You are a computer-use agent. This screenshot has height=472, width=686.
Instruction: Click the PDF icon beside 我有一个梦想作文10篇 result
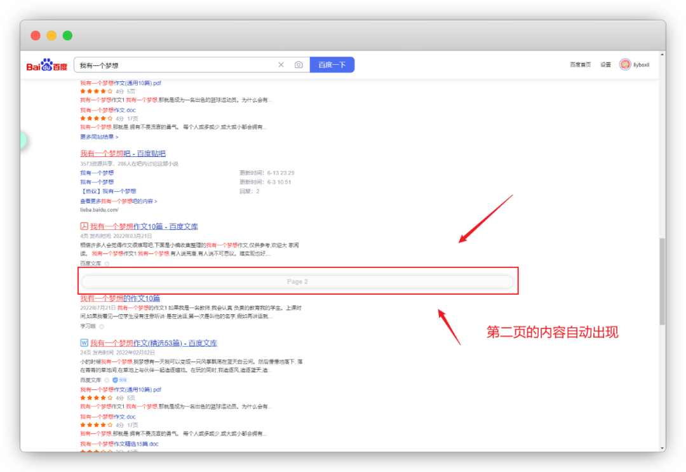coord(84,226)
